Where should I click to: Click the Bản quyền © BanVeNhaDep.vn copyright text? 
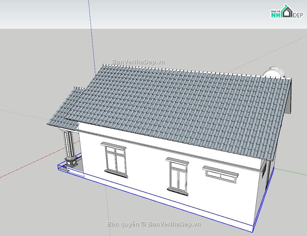click(x=154, y=224)
